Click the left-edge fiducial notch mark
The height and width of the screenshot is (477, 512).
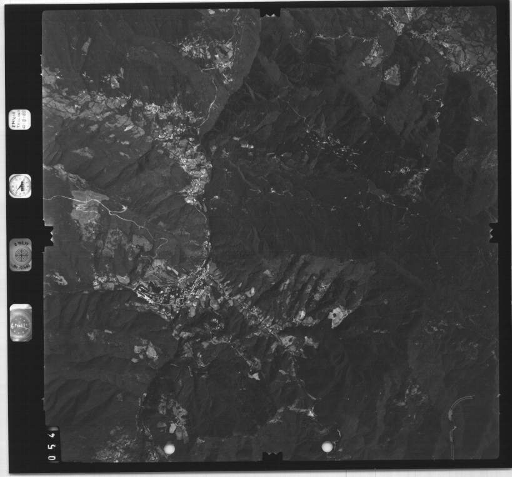(x=48, y=235)
